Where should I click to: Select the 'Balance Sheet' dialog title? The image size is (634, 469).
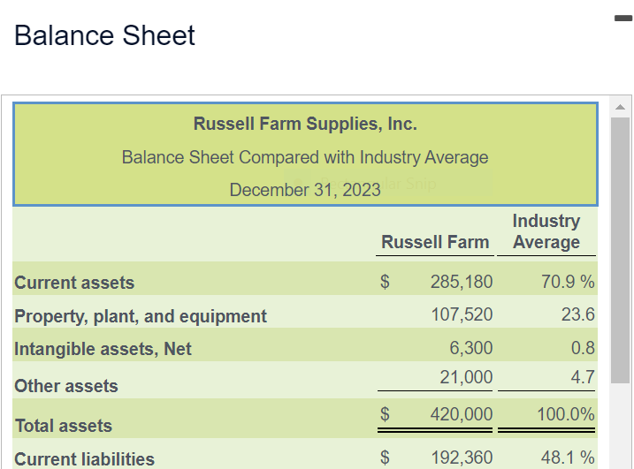(104, 35)
